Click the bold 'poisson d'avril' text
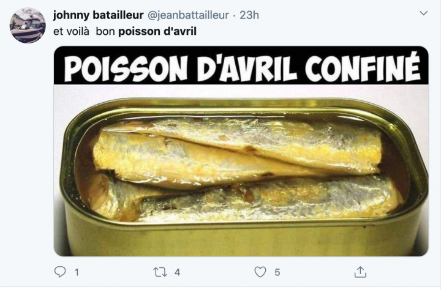This screenshot has width=441, height=290. click(157, 31)
